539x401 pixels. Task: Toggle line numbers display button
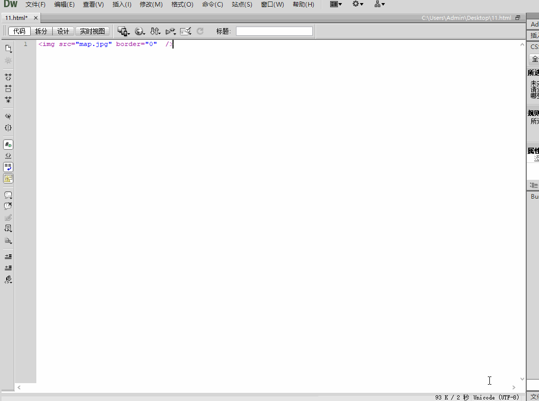tap(8, 145)
